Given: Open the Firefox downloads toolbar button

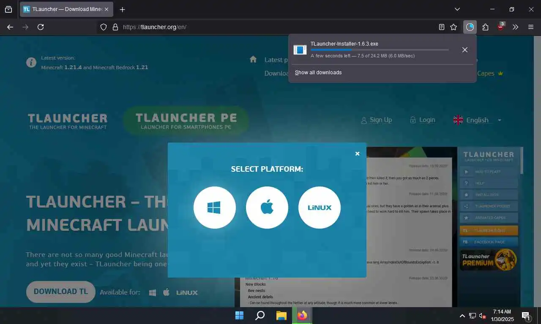Looking at the screenshot, I should coord(470,27).
